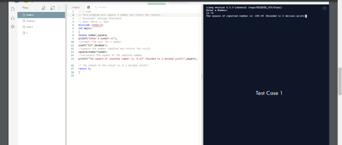Click the scanf line in the editor

click(x=93, y=45)
